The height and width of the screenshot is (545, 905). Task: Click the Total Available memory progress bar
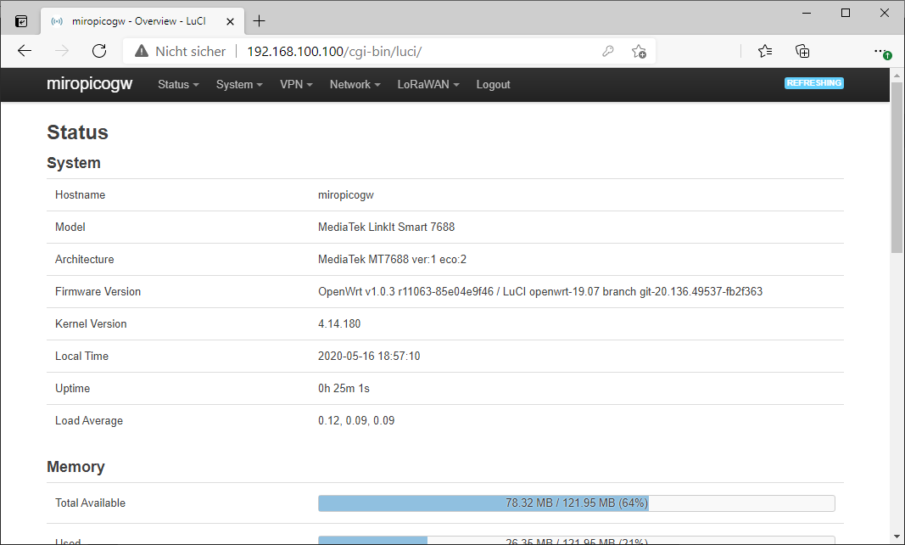click(576, 503)
